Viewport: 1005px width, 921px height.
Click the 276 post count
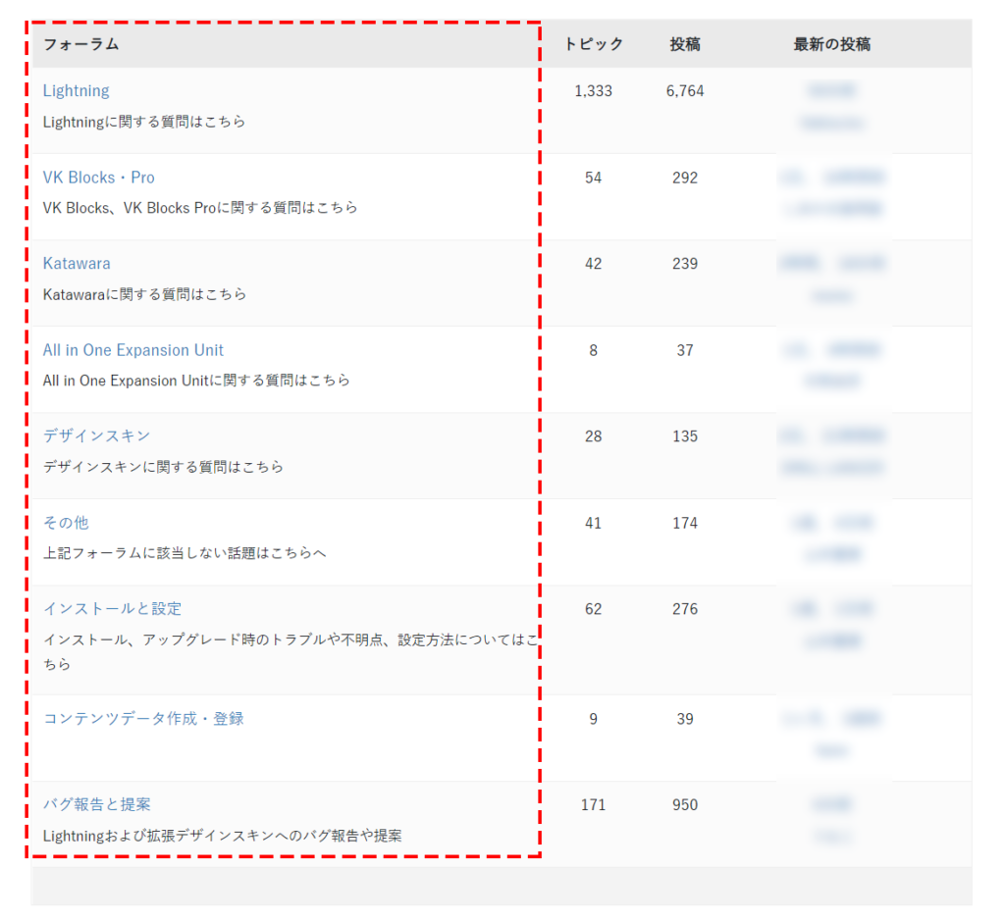[x=684, y=608]
